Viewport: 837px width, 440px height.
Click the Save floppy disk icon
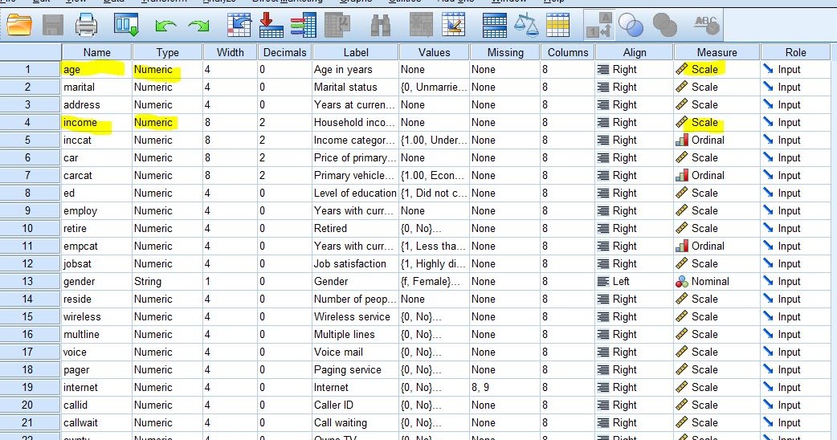[x=53, y=25]
